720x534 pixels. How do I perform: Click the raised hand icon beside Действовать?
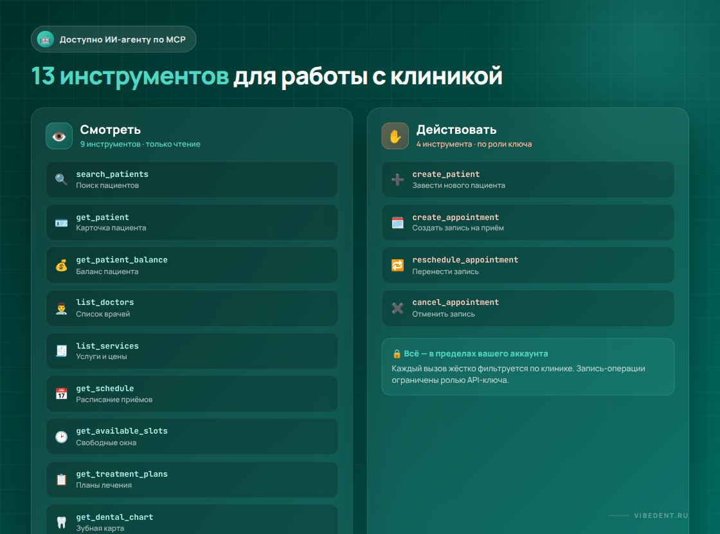(x=395, y=136)
